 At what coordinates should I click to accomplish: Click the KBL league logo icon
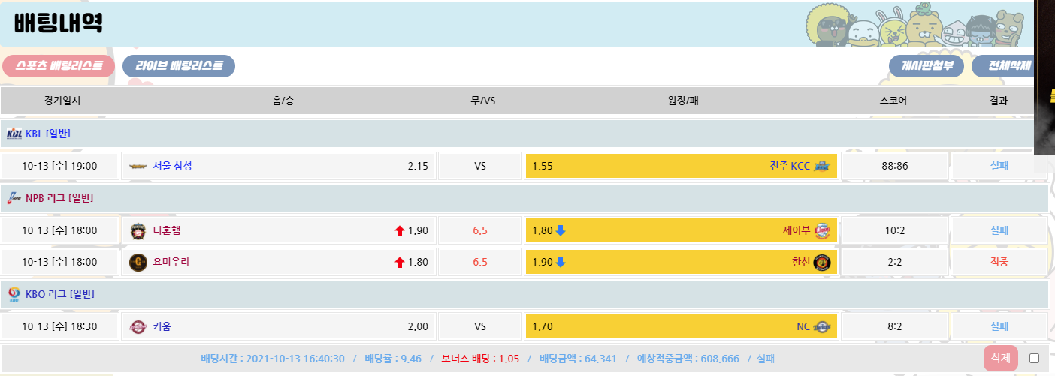pyautogui.click(x=14, y=134)
